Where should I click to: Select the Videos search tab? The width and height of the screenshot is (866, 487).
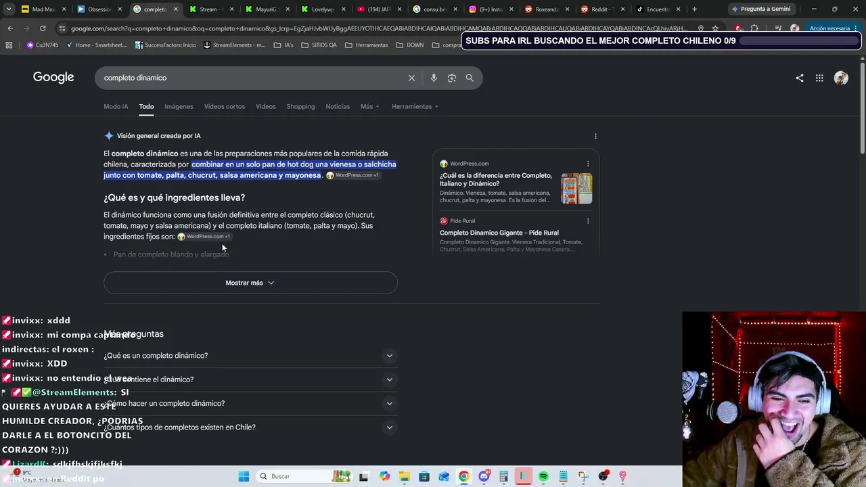coord(266,106)
